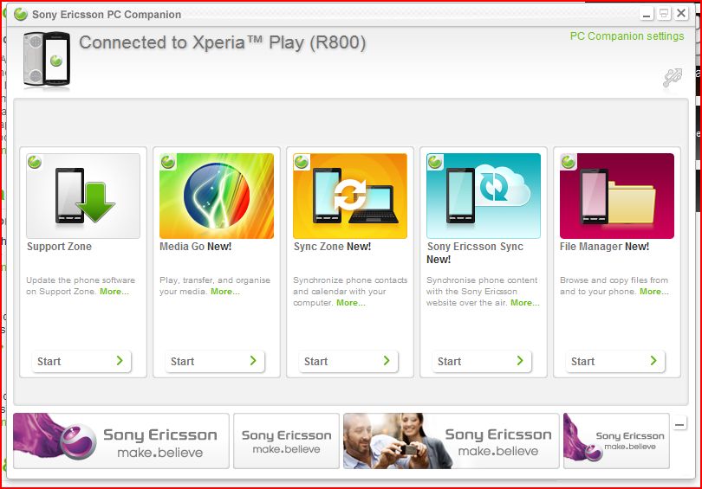
Task: Open first purple Sony Ericsson make.believe banner
Action: click(x=120, y=441)
